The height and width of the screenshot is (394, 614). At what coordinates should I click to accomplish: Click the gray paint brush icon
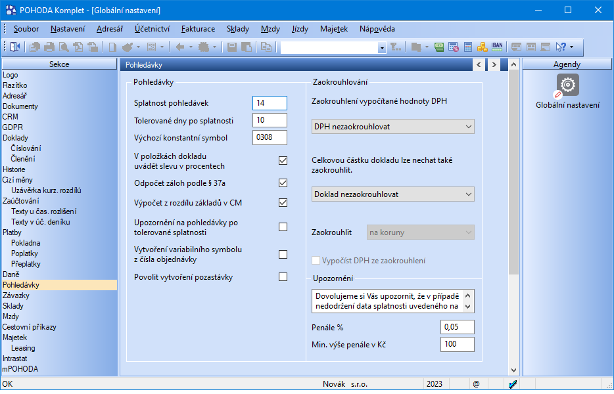(128, 47)
